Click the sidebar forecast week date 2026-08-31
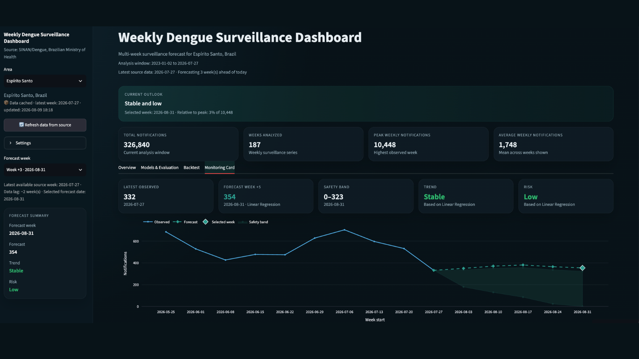Screen dimensions: 639x359 [x=22, y=233]
